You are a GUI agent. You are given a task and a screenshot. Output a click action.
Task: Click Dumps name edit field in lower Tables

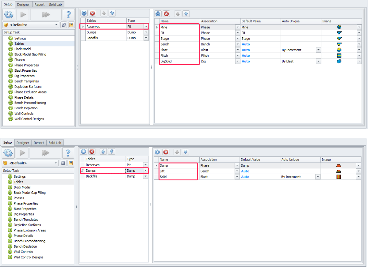(105, 171)
